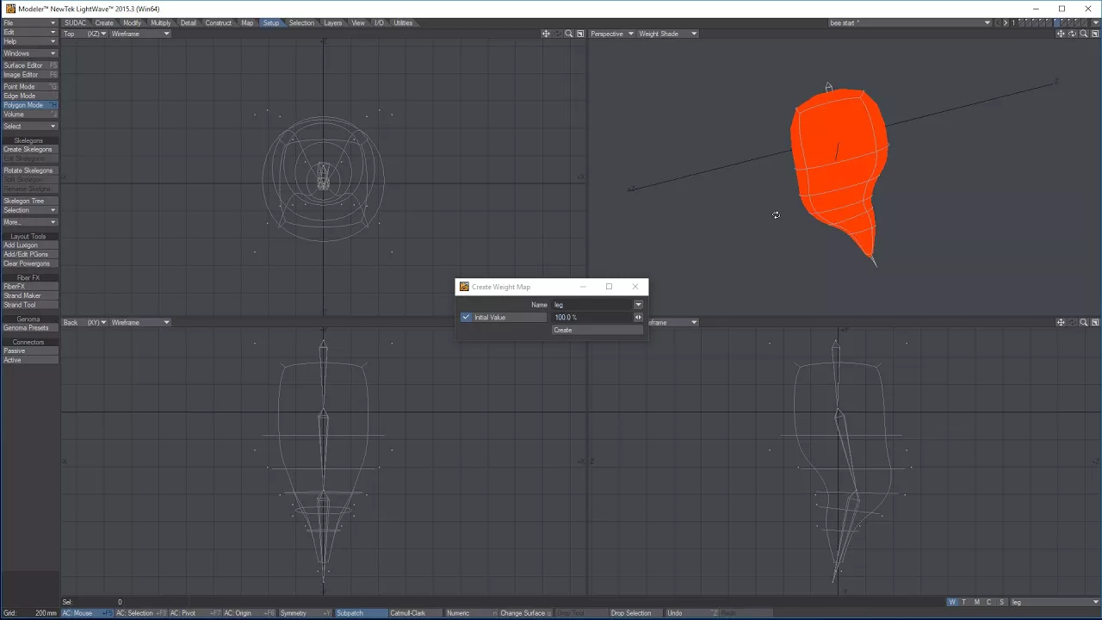
Task: Select the T texture map type button
Action: click(x=963, y=602)
